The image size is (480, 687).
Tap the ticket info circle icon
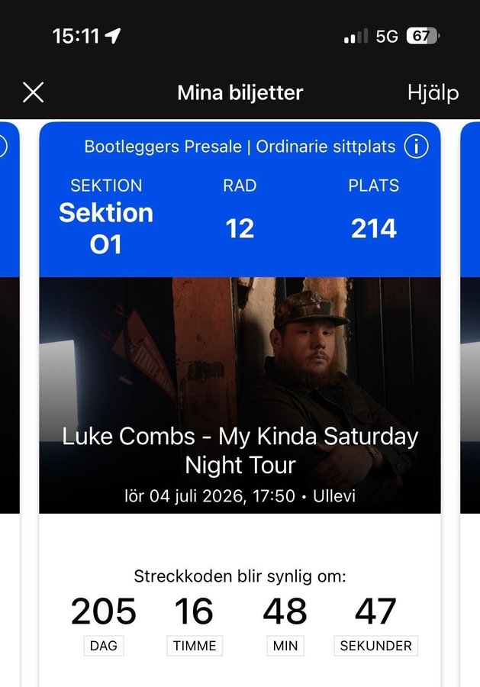[x=416, y=146]
